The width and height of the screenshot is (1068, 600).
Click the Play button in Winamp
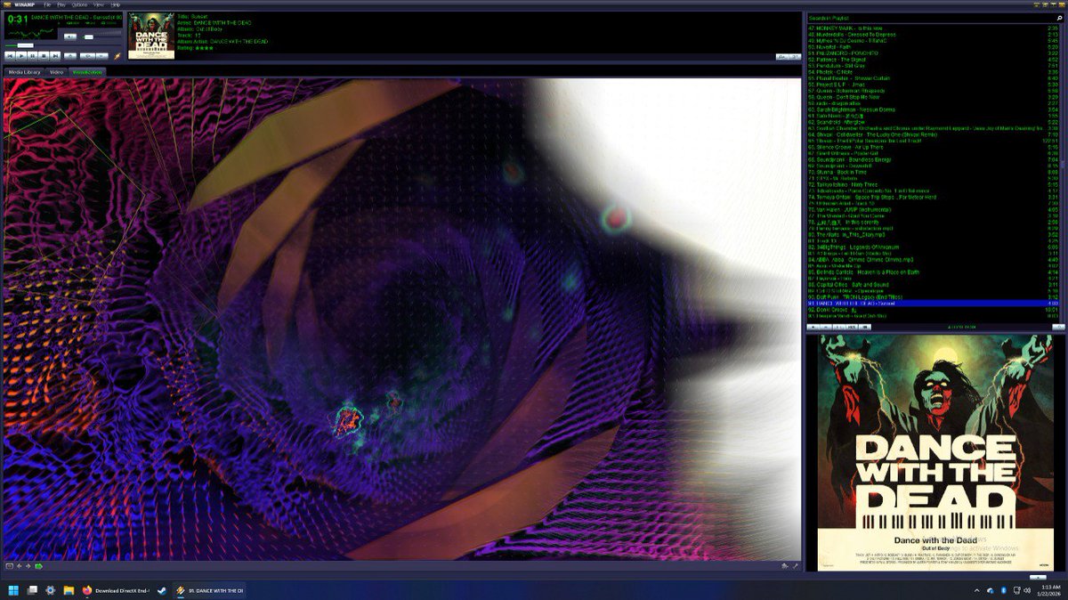click(21, 55)
